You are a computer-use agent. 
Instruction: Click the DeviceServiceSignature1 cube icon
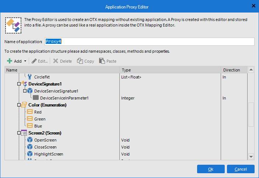click(x=30, y=91)
